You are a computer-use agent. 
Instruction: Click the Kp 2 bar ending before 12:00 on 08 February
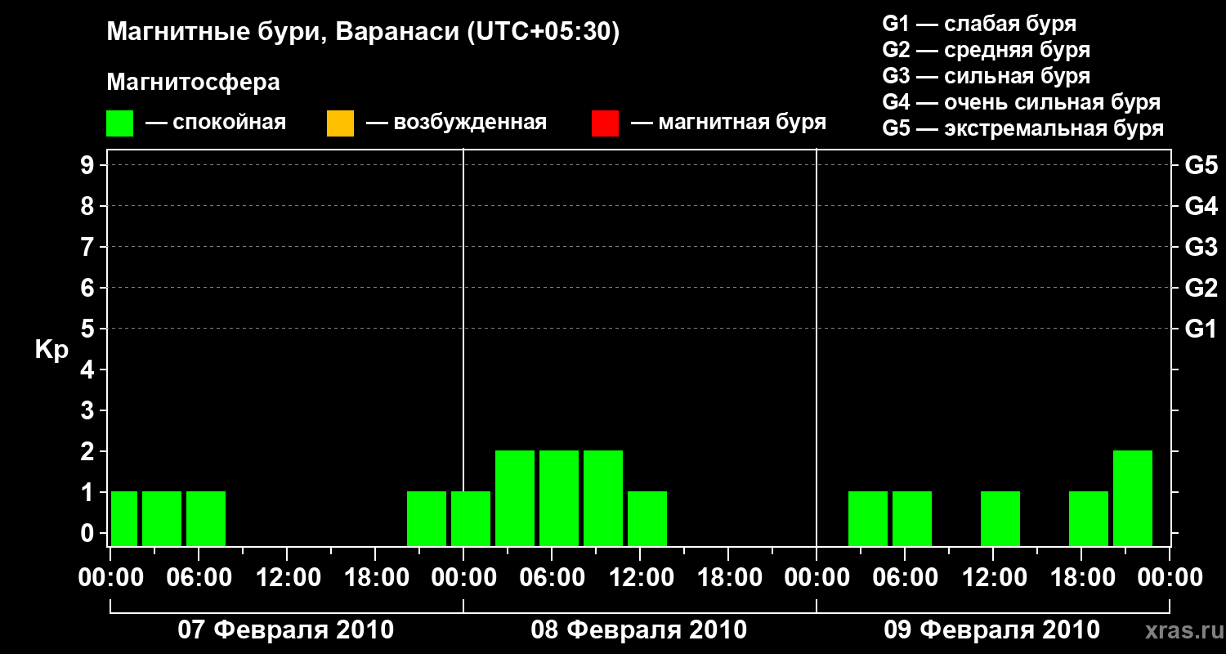tap(603, 498)
